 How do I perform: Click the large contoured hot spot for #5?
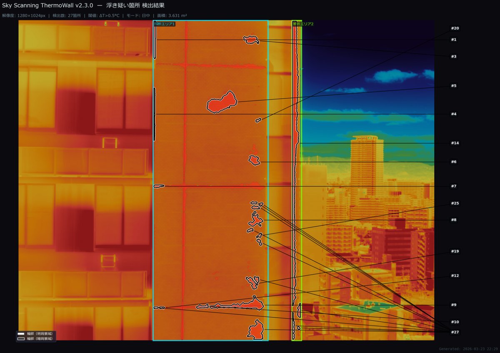(x=222, y=103)
